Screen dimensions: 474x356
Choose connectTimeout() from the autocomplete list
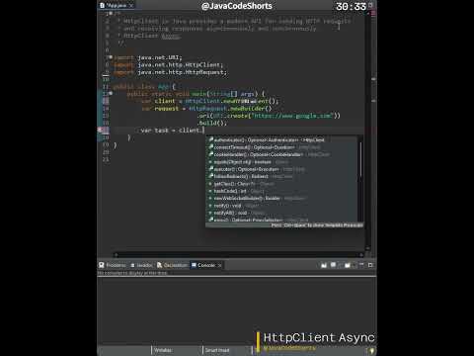point(281,147)
